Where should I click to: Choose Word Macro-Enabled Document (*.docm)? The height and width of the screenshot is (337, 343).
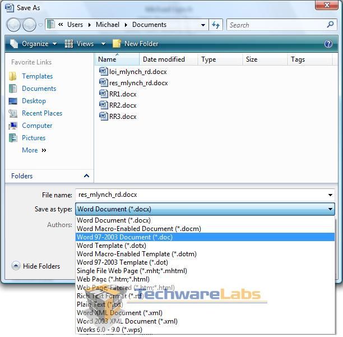[205, 229]
